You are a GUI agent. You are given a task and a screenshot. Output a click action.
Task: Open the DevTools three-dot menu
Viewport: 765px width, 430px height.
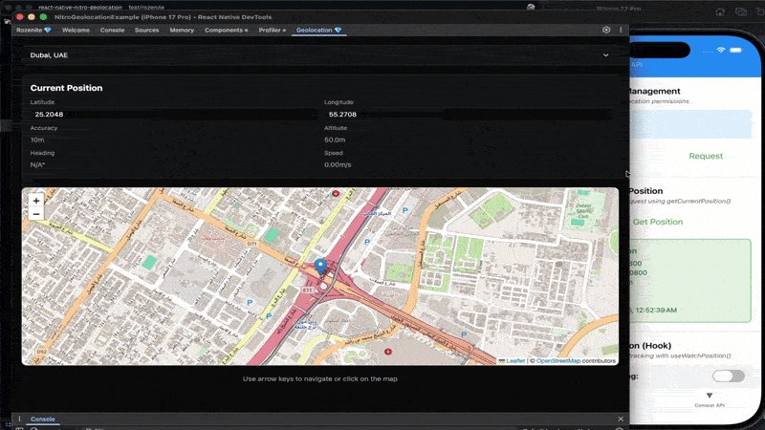[x=621, y=30]
